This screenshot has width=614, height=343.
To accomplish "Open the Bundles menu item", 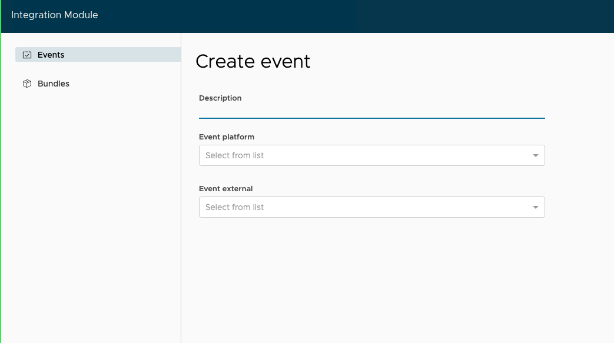I will [53, 84].
